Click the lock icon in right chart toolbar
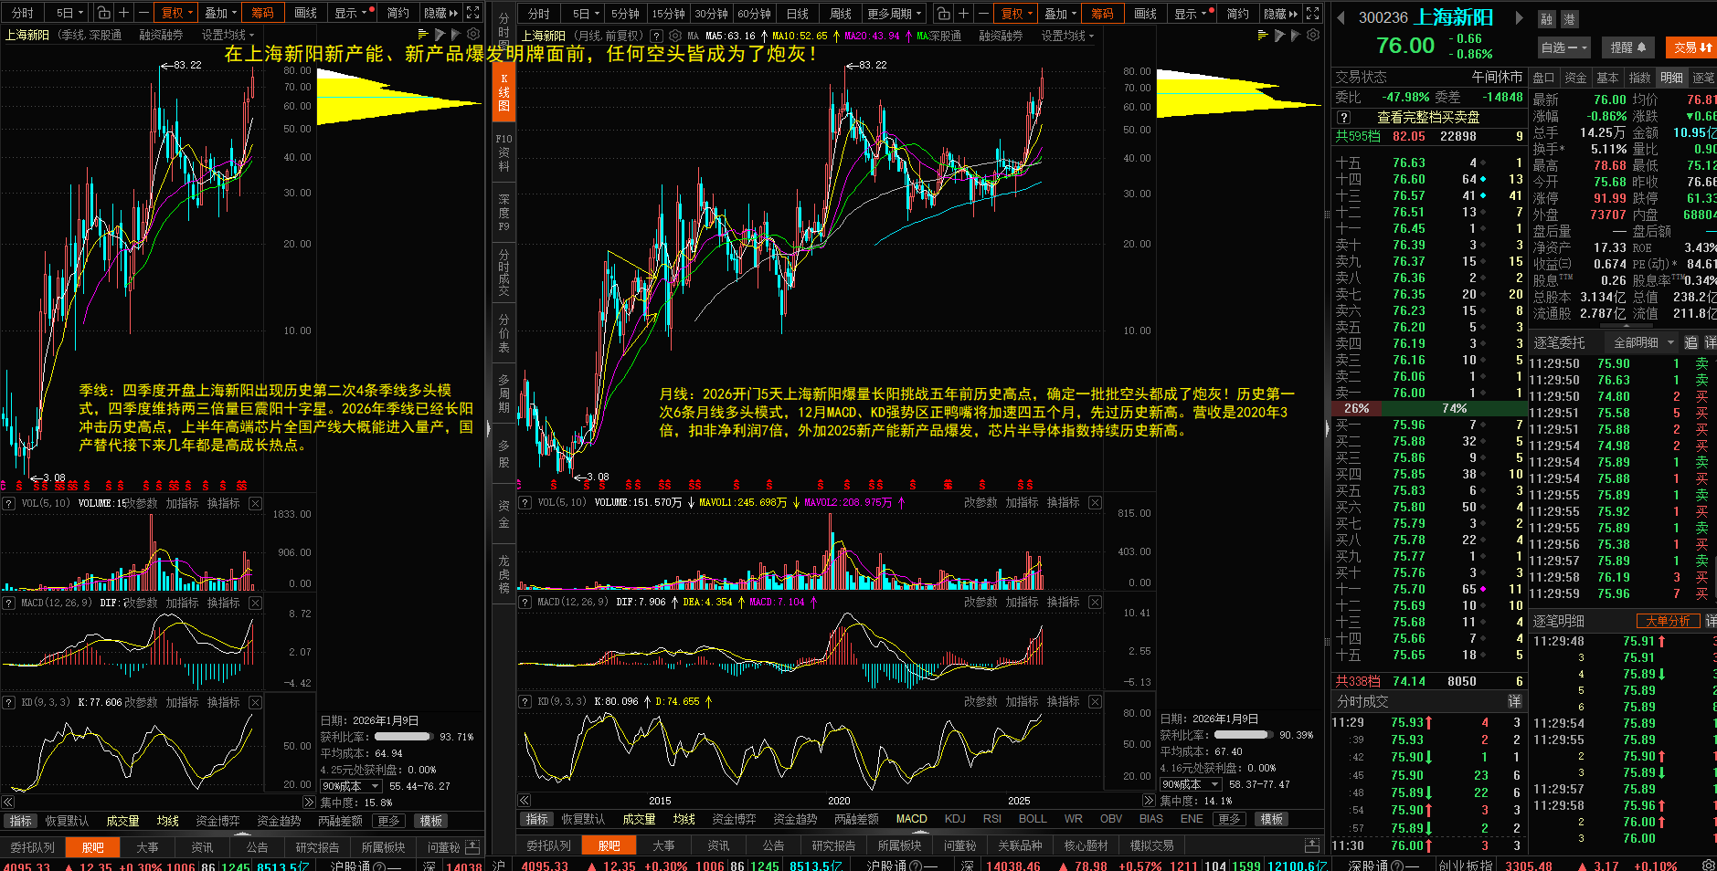Viewport: 1717px width, 871px height. tap(944, 13)
